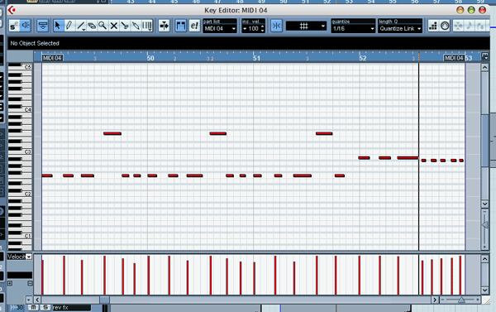
Task: Toggle Show Info line button
Action: 43,26
